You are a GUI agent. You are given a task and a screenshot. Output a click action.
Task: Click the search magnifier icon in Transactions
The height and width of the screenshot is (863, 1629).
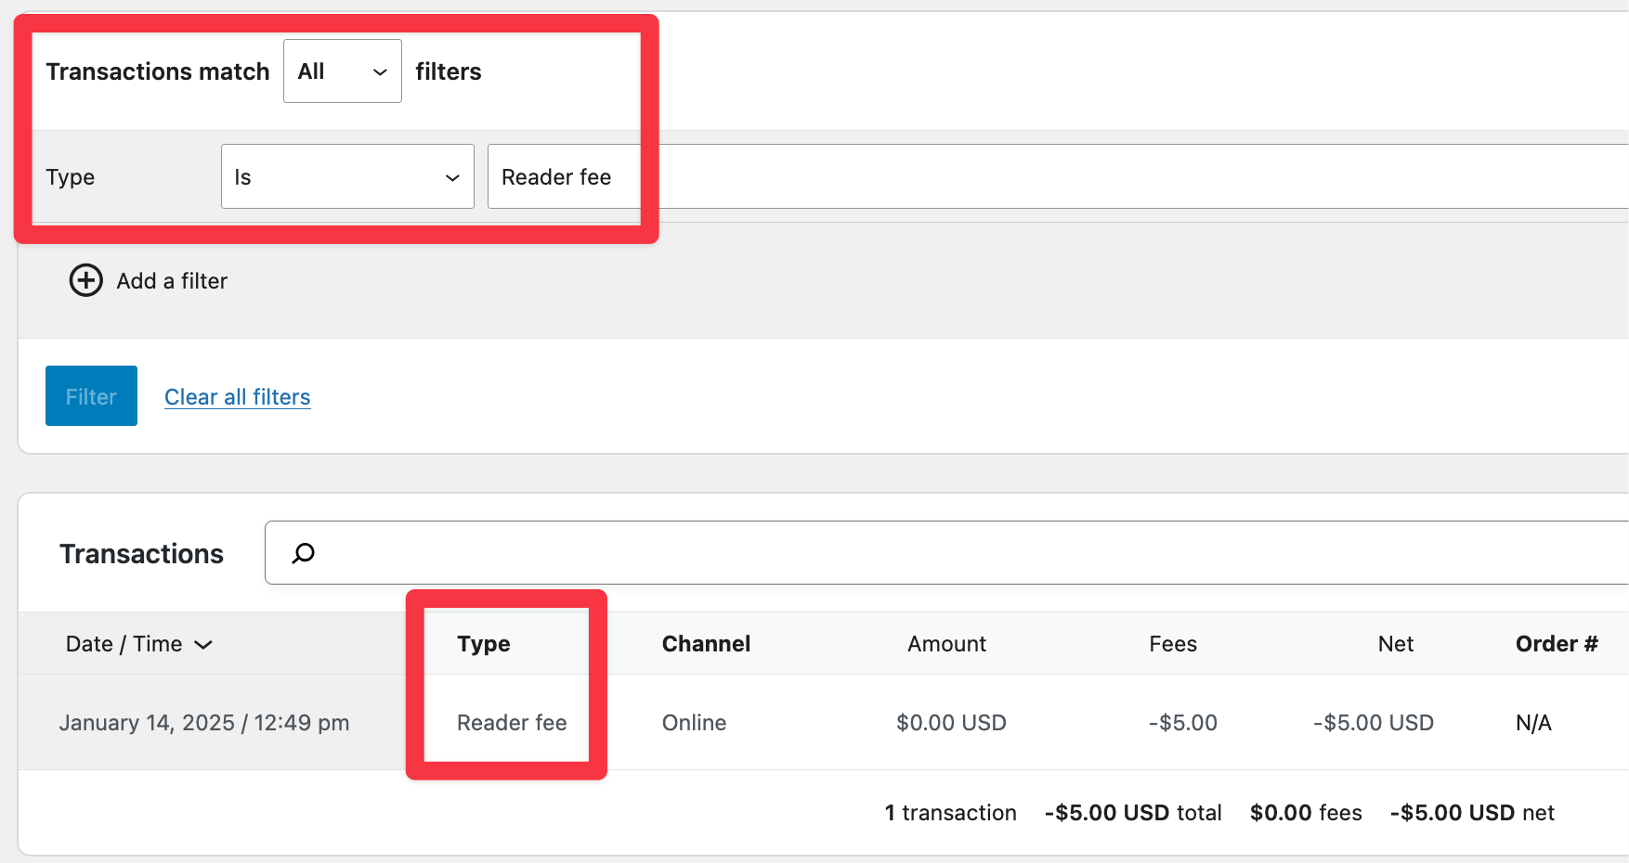(302, 552)
